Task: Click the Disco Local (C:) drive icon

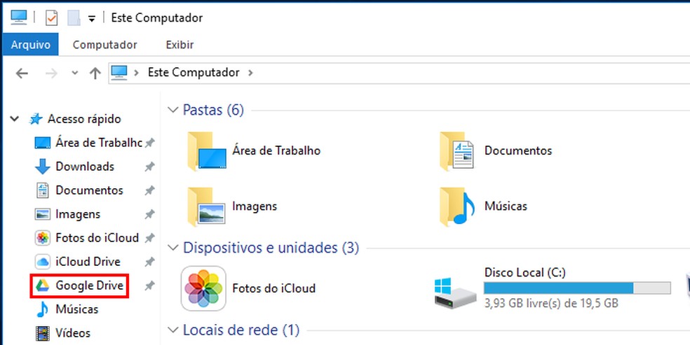Action: (456, 293)
